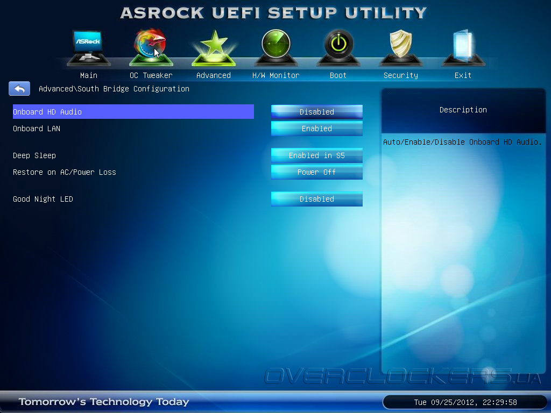Click the Description panel heading

point(463,110)
